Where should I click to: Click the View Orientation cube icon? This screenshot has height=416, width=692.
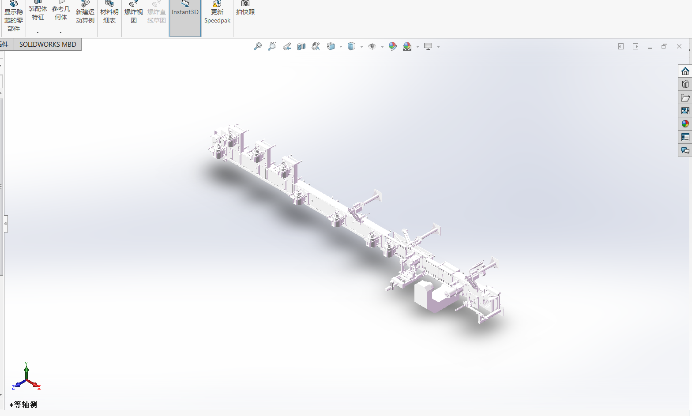click(x=331, y=46)
